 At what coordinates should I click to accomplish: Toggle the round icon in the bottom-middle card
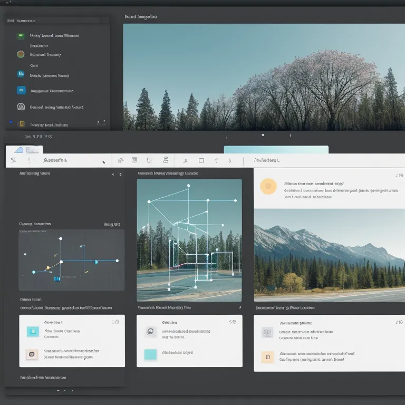tap(150, 332)
